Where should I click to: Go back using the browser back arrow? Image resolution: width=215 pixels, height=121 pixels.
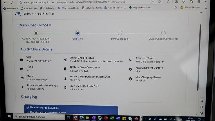[x=5, y=3]
